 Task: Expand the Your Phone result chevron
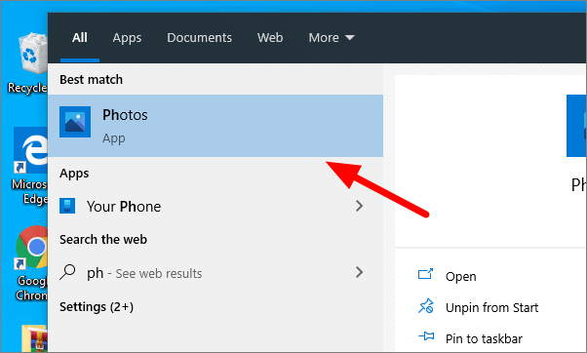(x=360, y=206)
